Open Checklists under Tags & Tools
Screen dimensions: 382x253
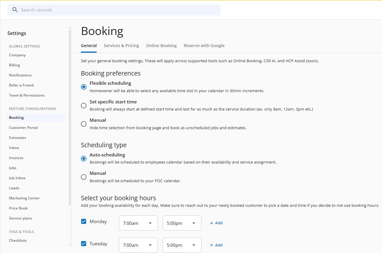18,241
